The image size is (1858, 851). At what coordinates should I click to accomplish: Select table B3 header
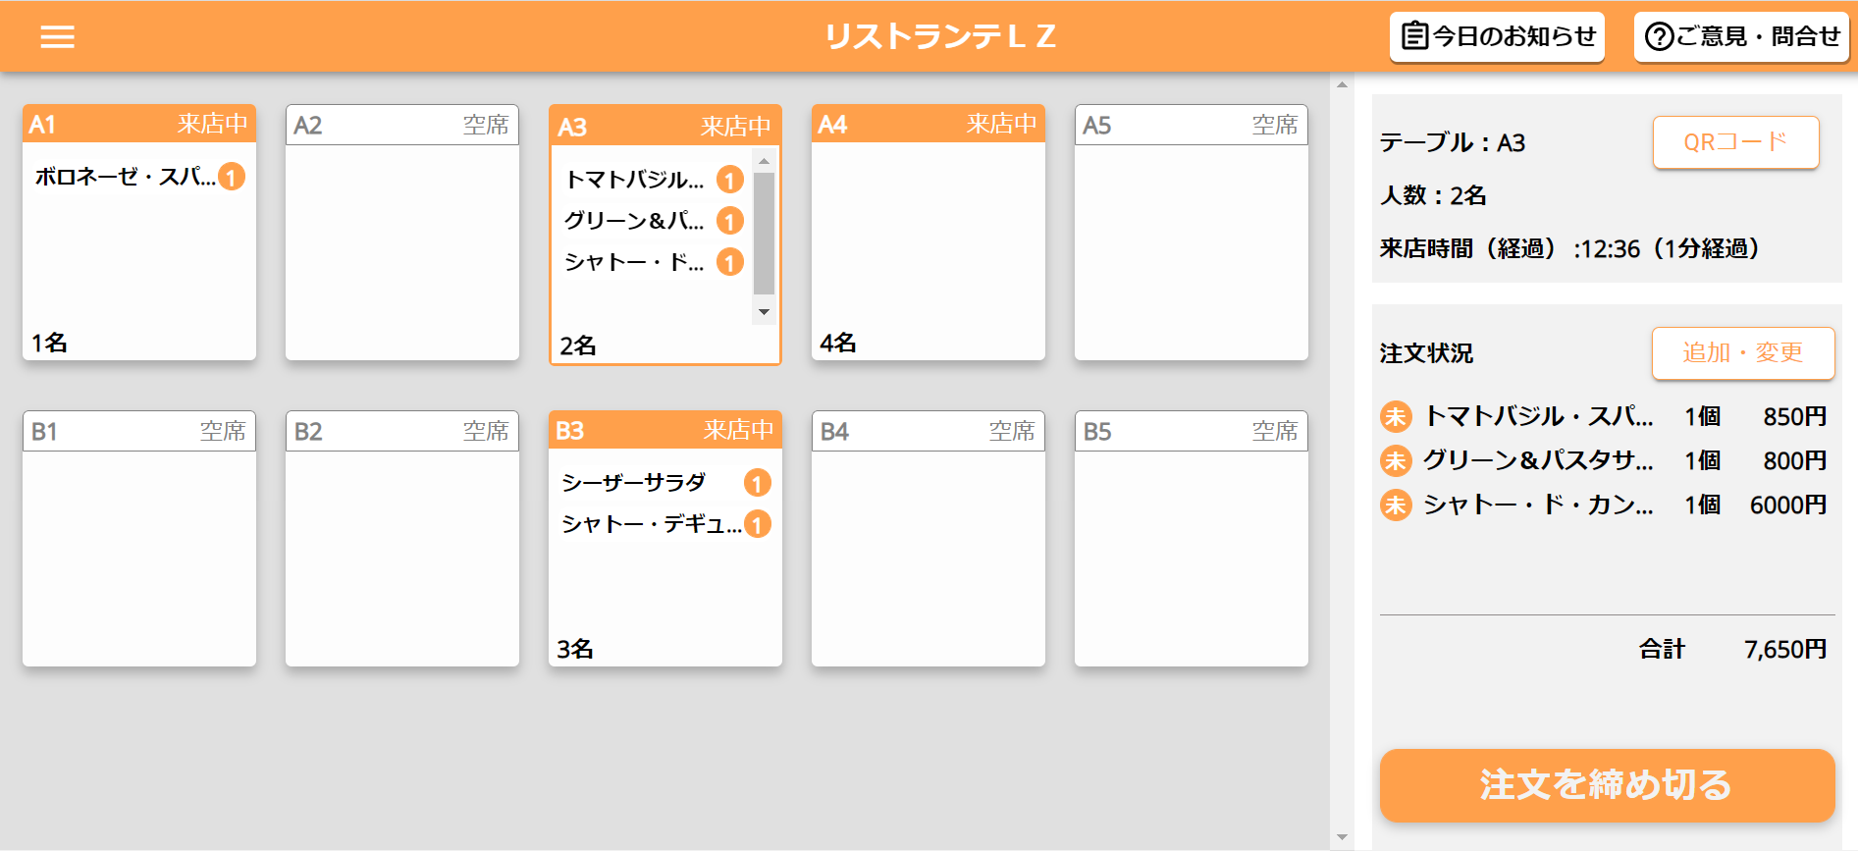tap(664, 430)
